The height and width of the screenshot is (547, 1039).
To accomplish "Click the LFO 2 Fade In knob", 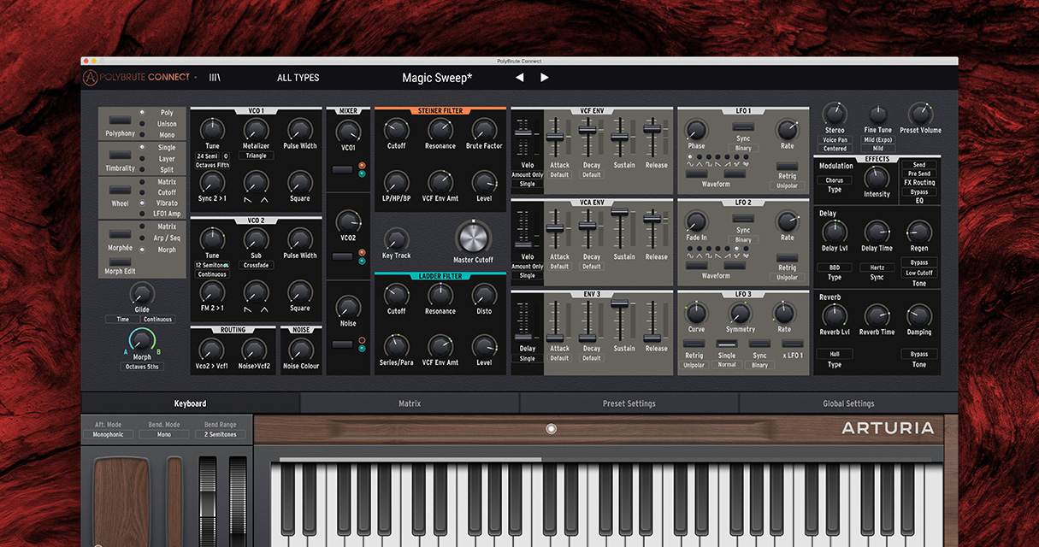I will pos(696,221).
